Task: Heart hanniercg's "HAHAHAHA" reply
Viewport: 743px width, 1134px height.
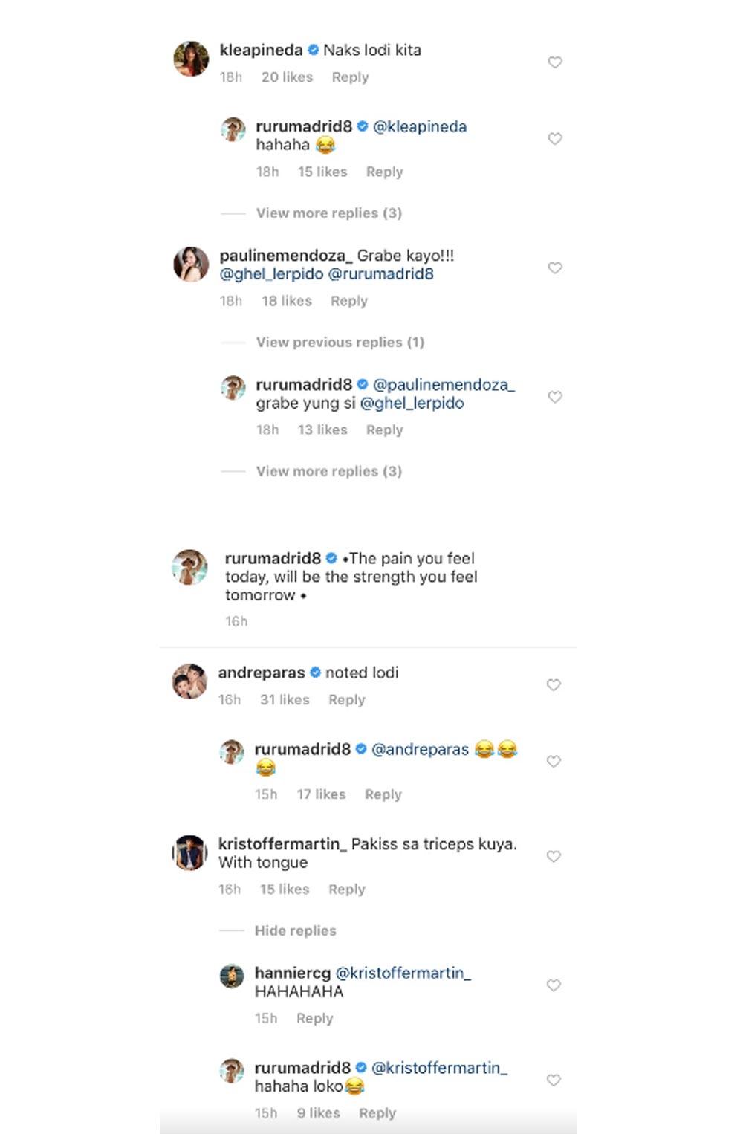Action: (x=553, y=985)
